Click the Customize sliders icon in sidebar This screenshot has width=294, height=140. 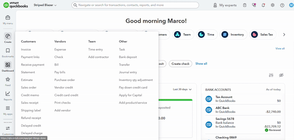click(8, 128)
